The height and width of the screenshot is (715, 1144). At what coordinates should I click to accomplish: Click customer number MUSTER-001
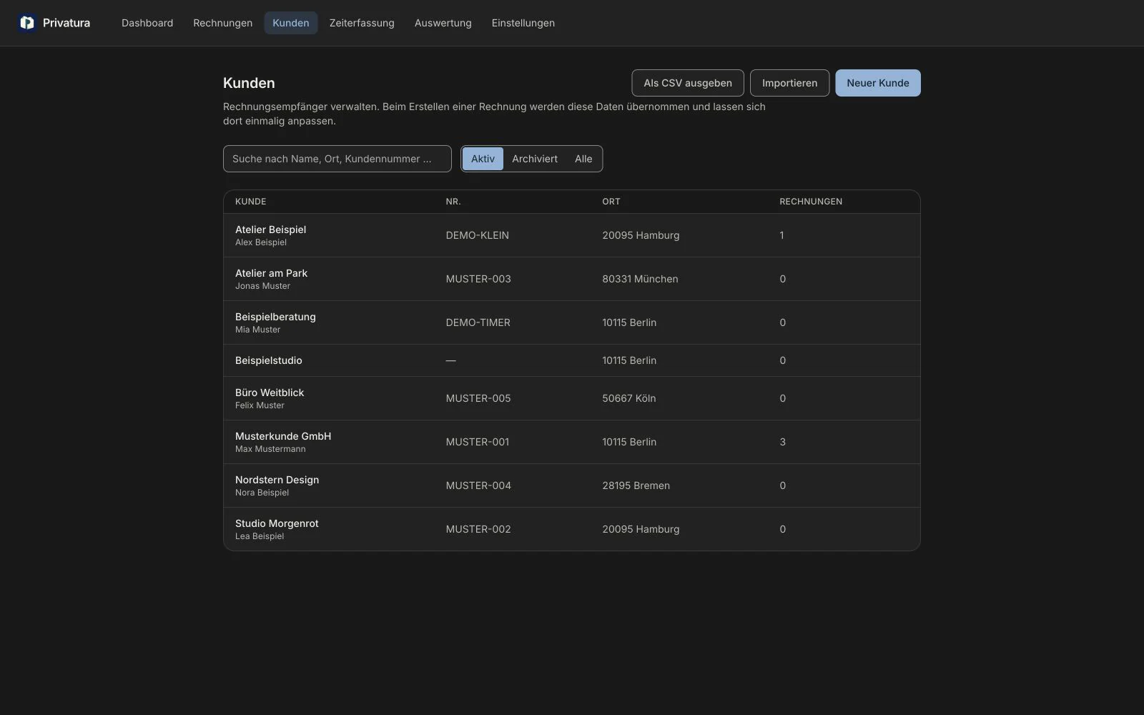coord(478,442)
